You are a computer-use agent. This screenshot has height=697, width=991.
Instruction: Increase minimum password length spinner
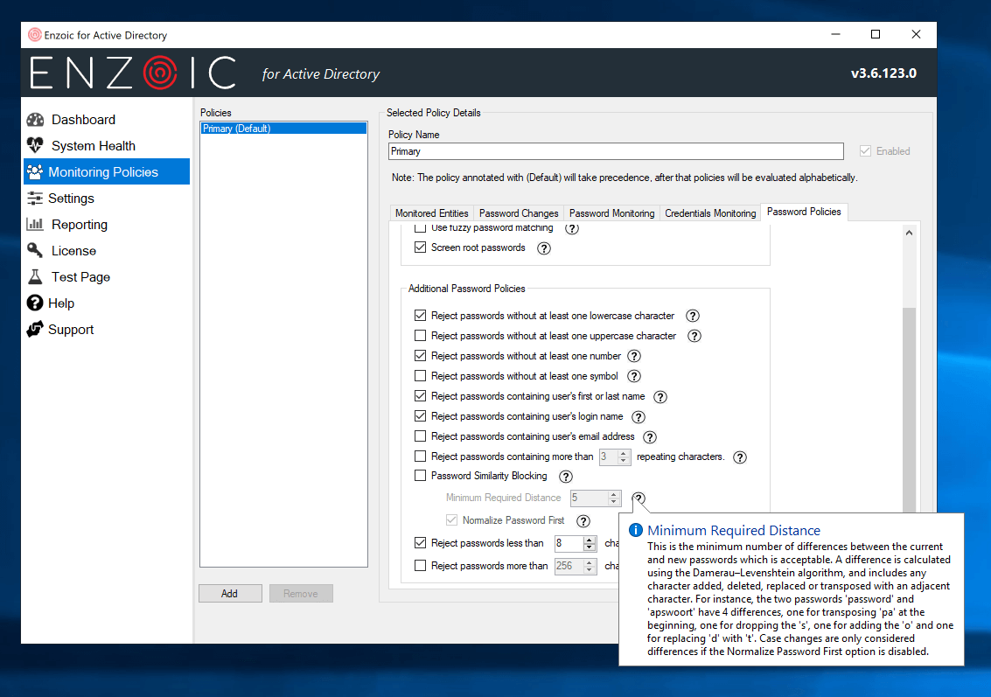590,540
